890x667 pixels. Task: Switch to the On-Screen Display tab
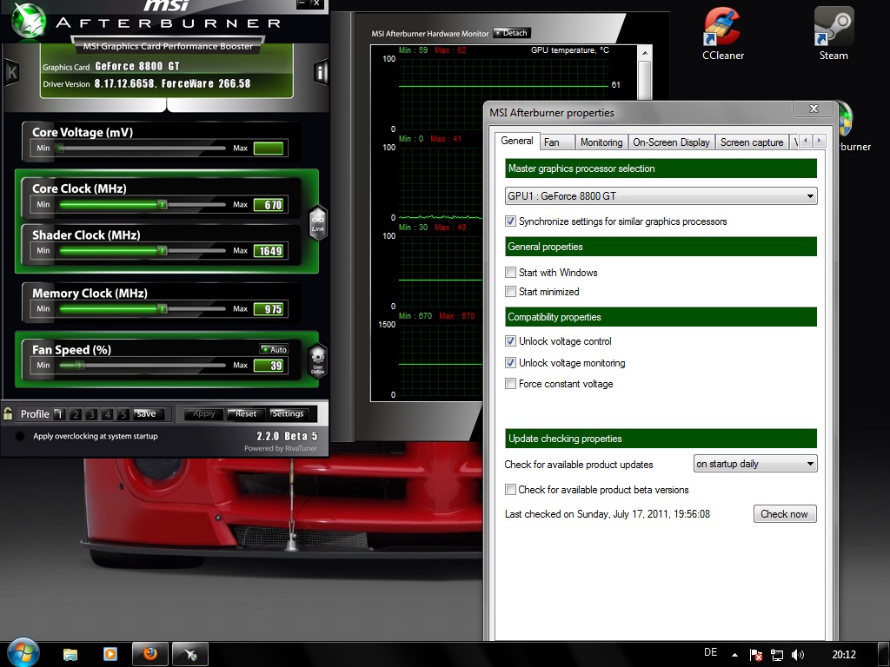671,142
